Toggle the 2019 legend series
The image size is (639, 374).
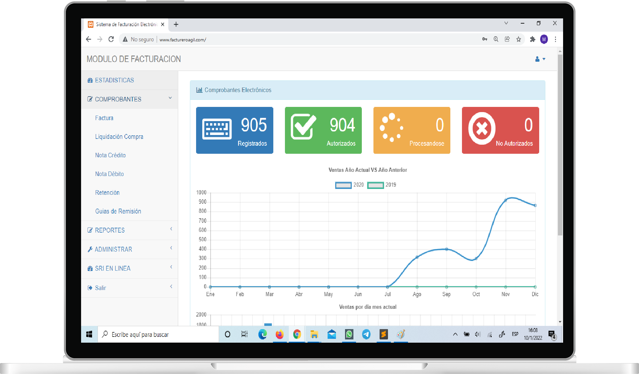pyautogui.click(x=375, y=185)
